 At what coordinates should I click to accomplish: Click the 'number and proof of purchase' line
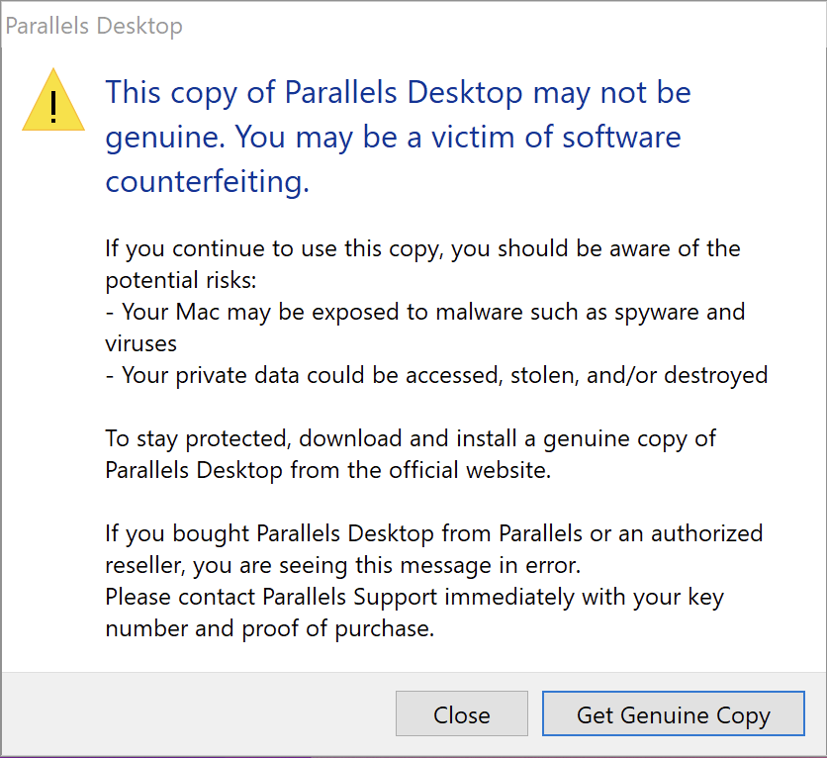coord(269,628)
